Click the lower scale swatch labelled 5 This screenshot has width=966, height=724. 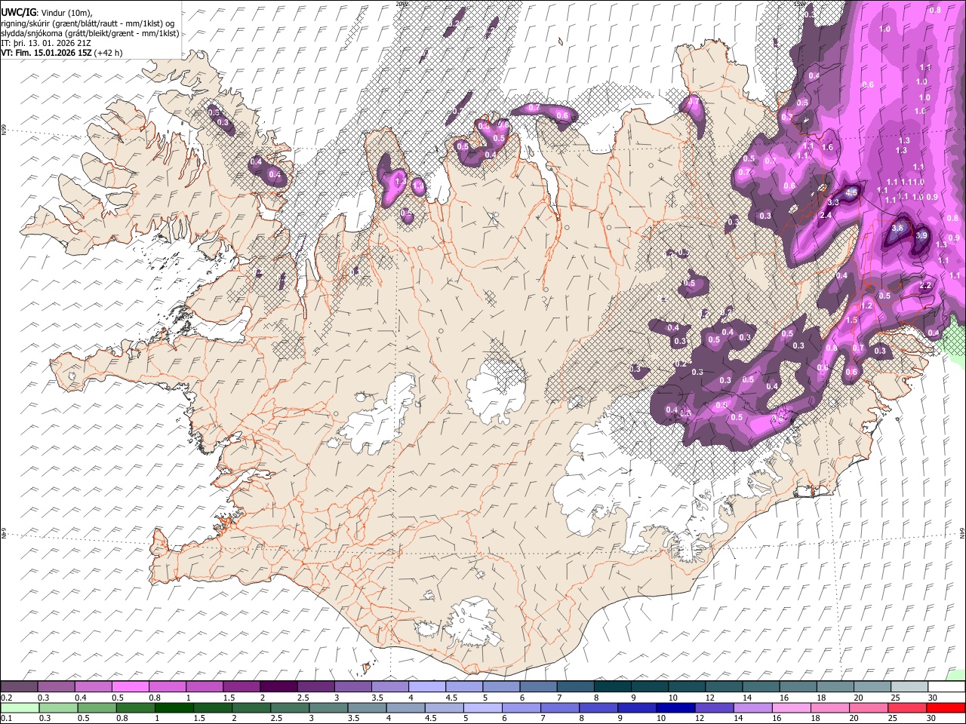(483, 707)
